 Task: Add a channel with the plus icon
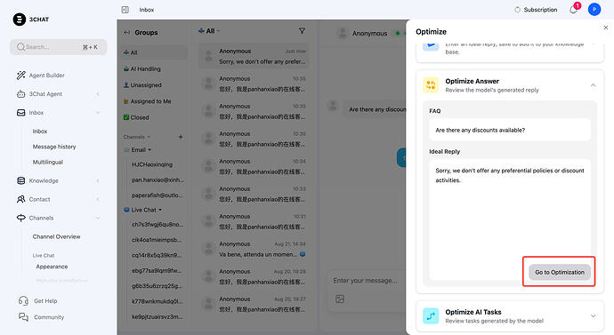pos(181,137)
